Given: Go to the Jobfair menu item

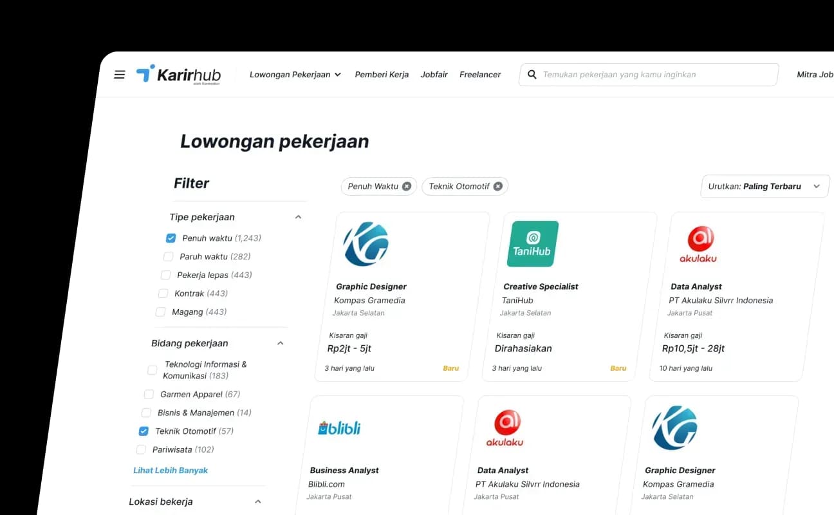Looking at the screenshot, I should point(434,75).
